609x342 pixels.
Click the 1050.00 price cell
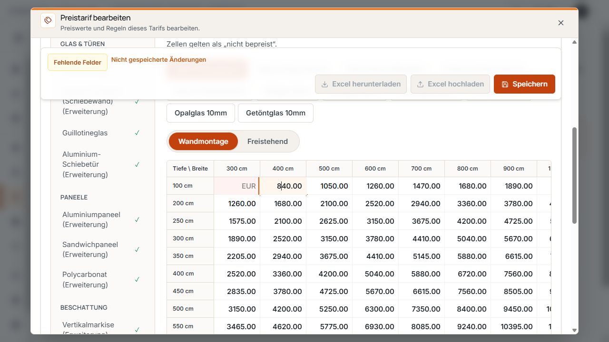[329, 186]
